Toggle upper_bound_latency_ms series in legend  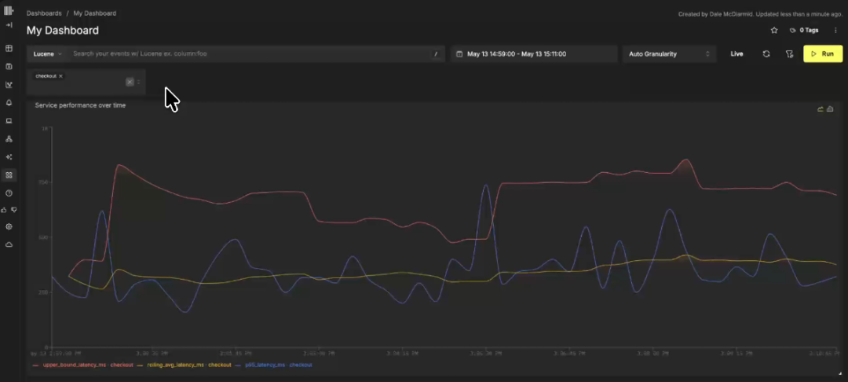tap(82, 365)
